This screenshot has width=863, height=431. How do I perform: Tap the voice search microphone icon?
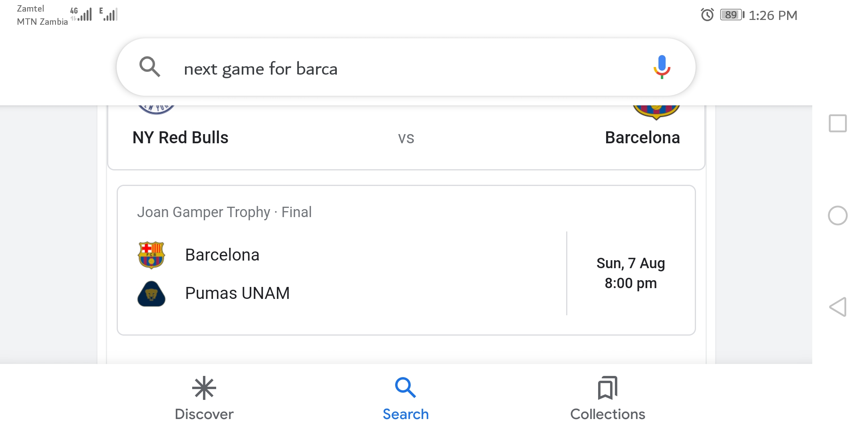(662, 67)
